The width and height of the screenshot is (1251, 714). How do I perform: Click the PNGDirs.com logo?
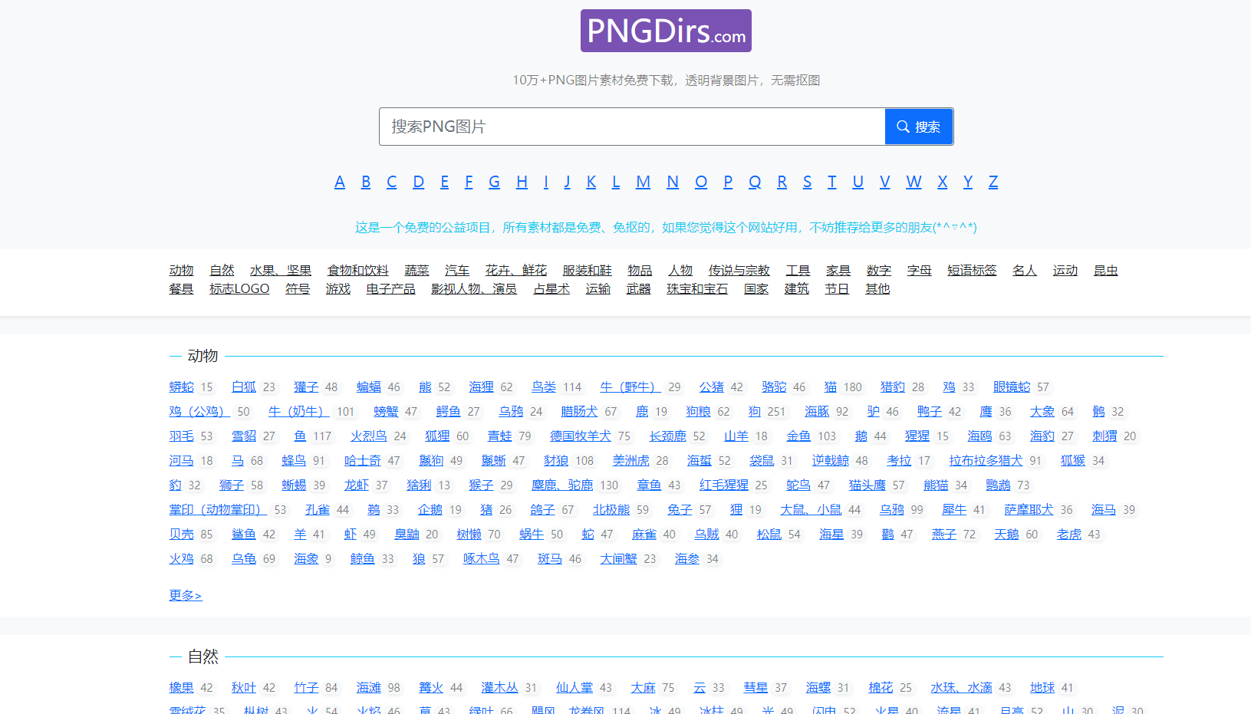click(x=666, y=31)
